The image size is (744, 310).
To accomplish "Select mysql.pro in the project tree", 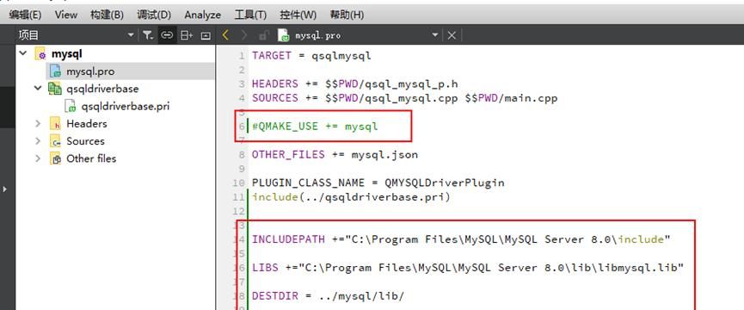I will 90,71.
